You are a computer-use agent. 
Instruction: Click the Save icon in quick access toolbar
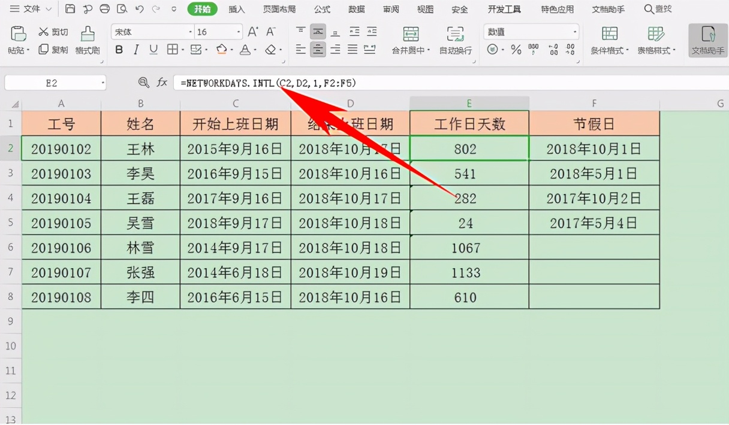coord(70,9)
